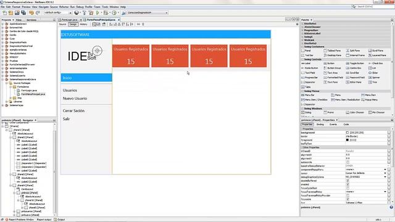This screenshot has height=222, width=395.
Task: Select the jSeparator1 node in Navigator
Action: click(x=31, y=163)
